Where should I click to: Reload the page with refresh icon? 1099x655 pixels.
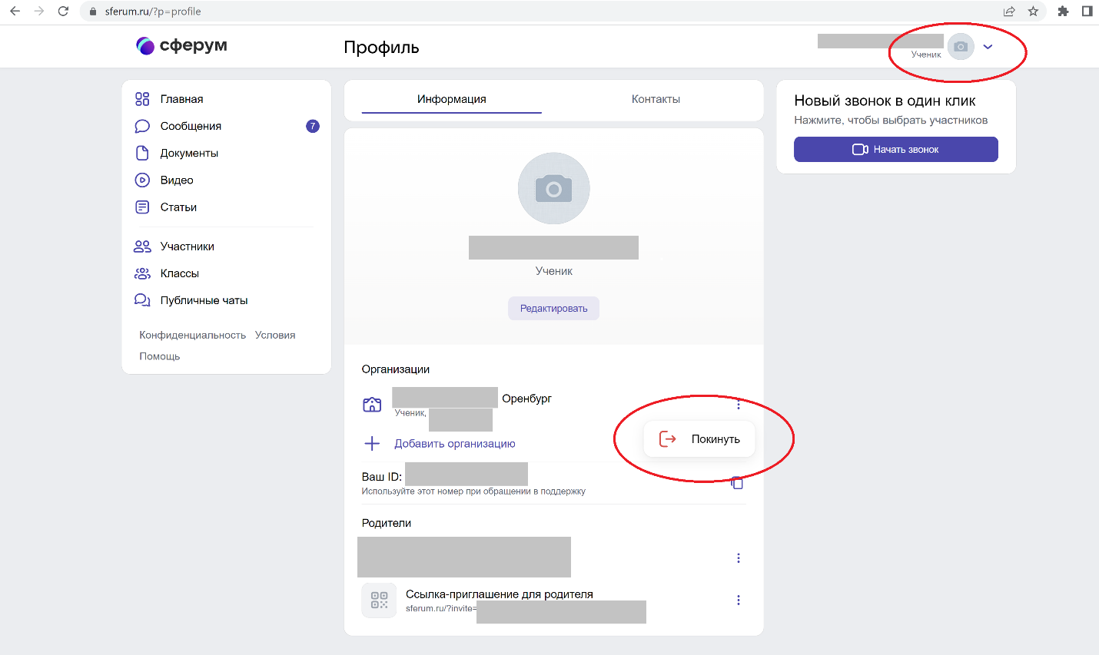pos(63,12)
